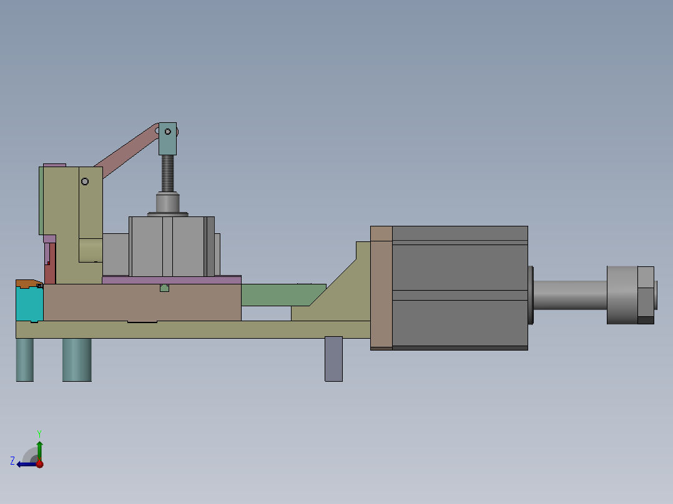Select the cyan block at the left end
This screenshot has width=673, height=504.
(29, 304)
